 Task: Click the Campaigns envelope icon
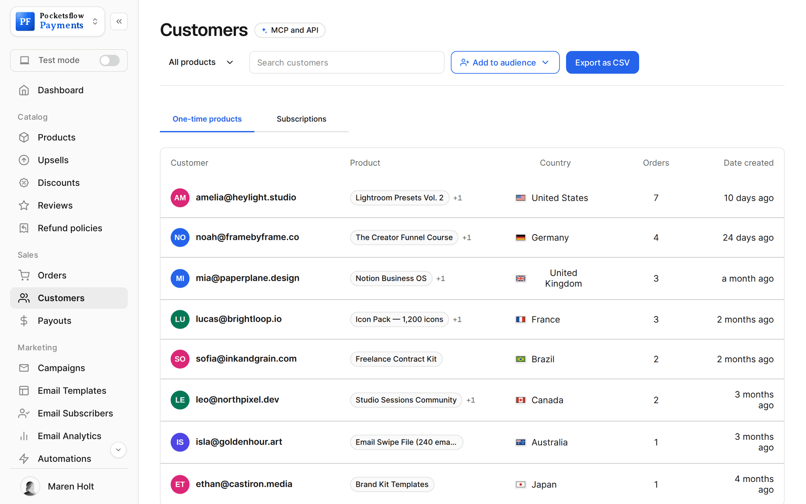pos(24,368)
